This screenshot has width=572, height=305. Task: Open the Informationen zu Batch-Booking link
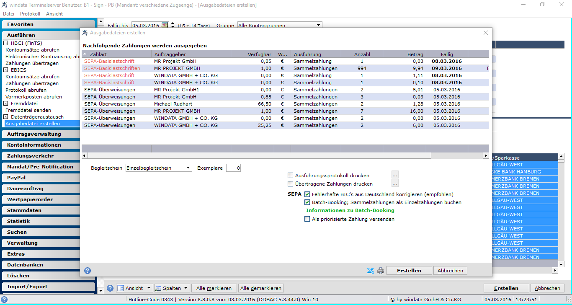(x=350, y=210)
